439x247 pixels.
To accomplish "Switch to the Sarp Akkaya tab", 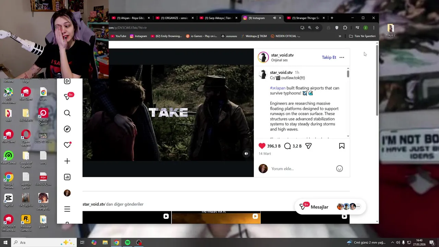I will [x=218, y=18].
